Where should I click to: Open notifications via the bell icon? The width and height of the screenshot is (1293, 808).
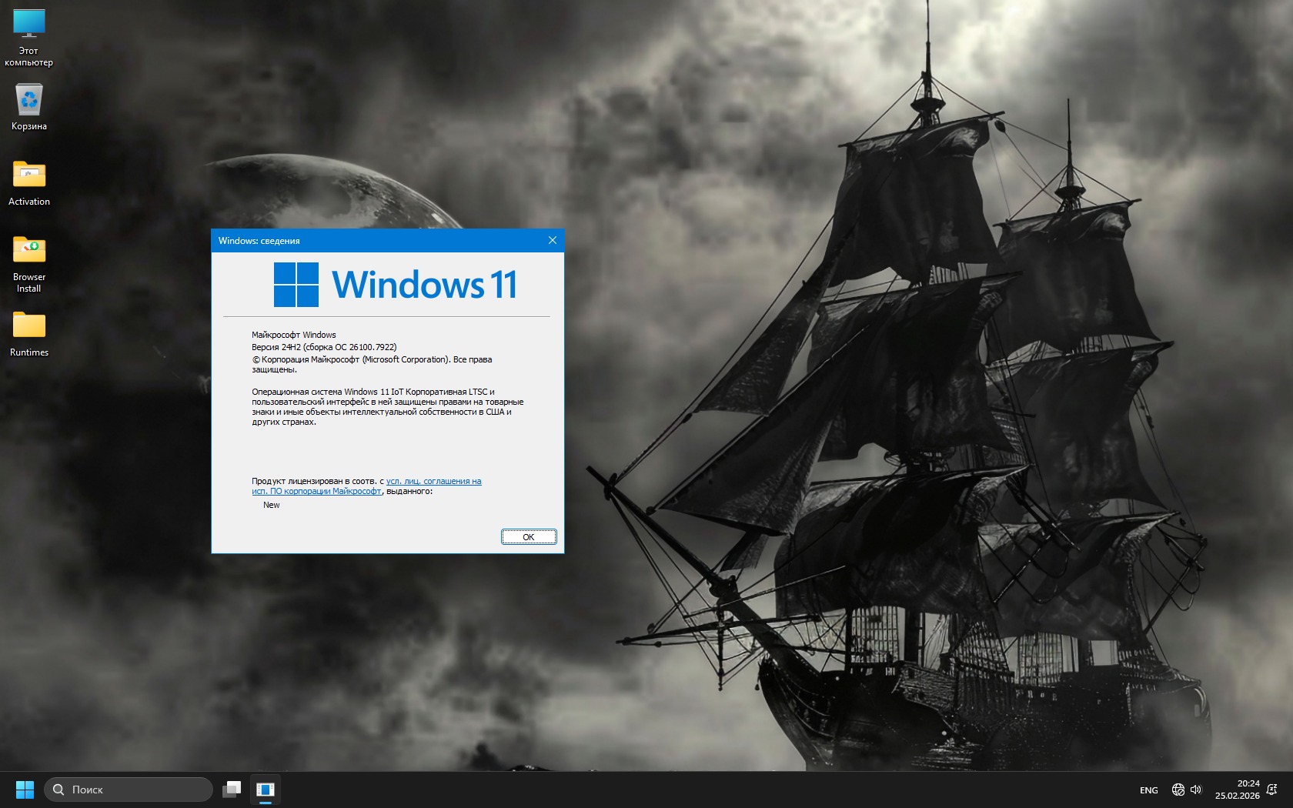coord(1271,790)
